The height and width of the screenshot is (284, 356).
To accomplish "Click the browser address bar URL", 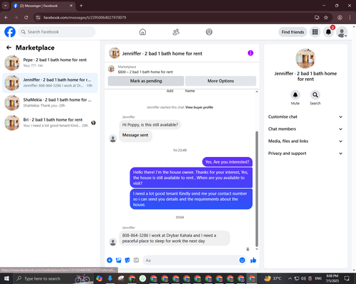I will (85, 18).
